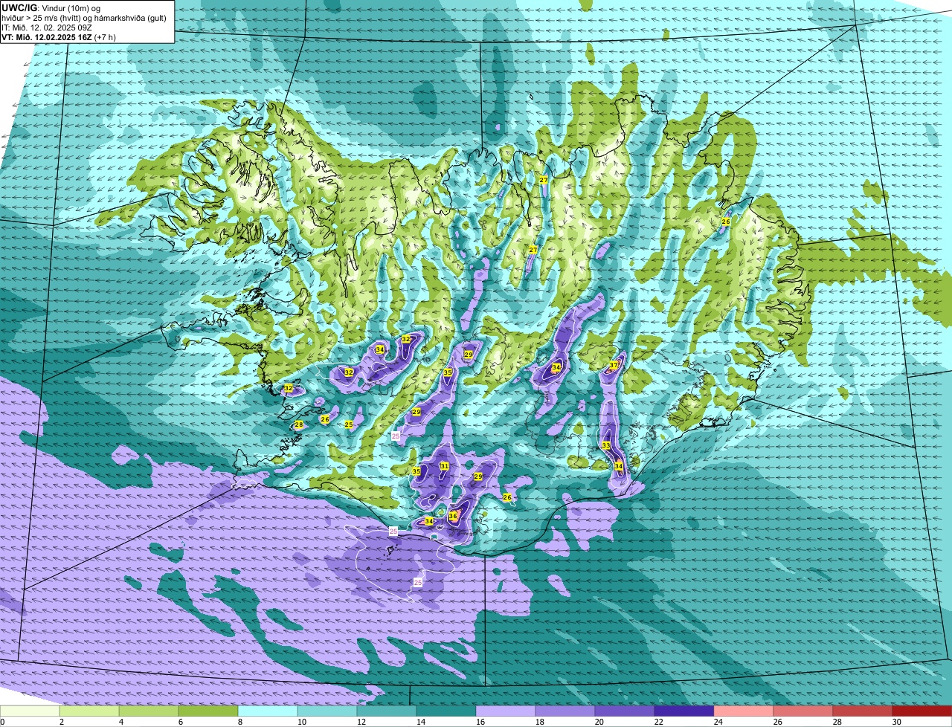
Task: Click the 18–20 m/s legend color swatch
Action: click(565, 711)
